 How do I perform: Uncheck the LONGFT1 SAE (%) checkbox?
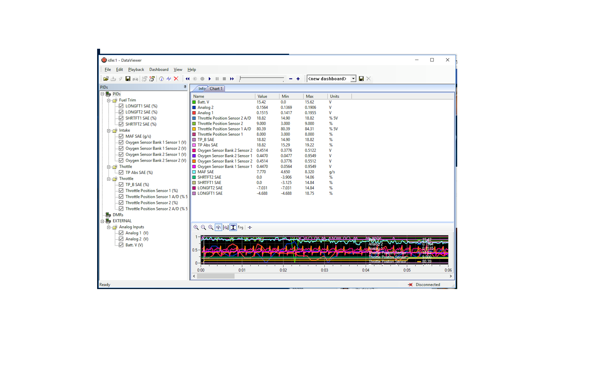click(x=121, y=106)
